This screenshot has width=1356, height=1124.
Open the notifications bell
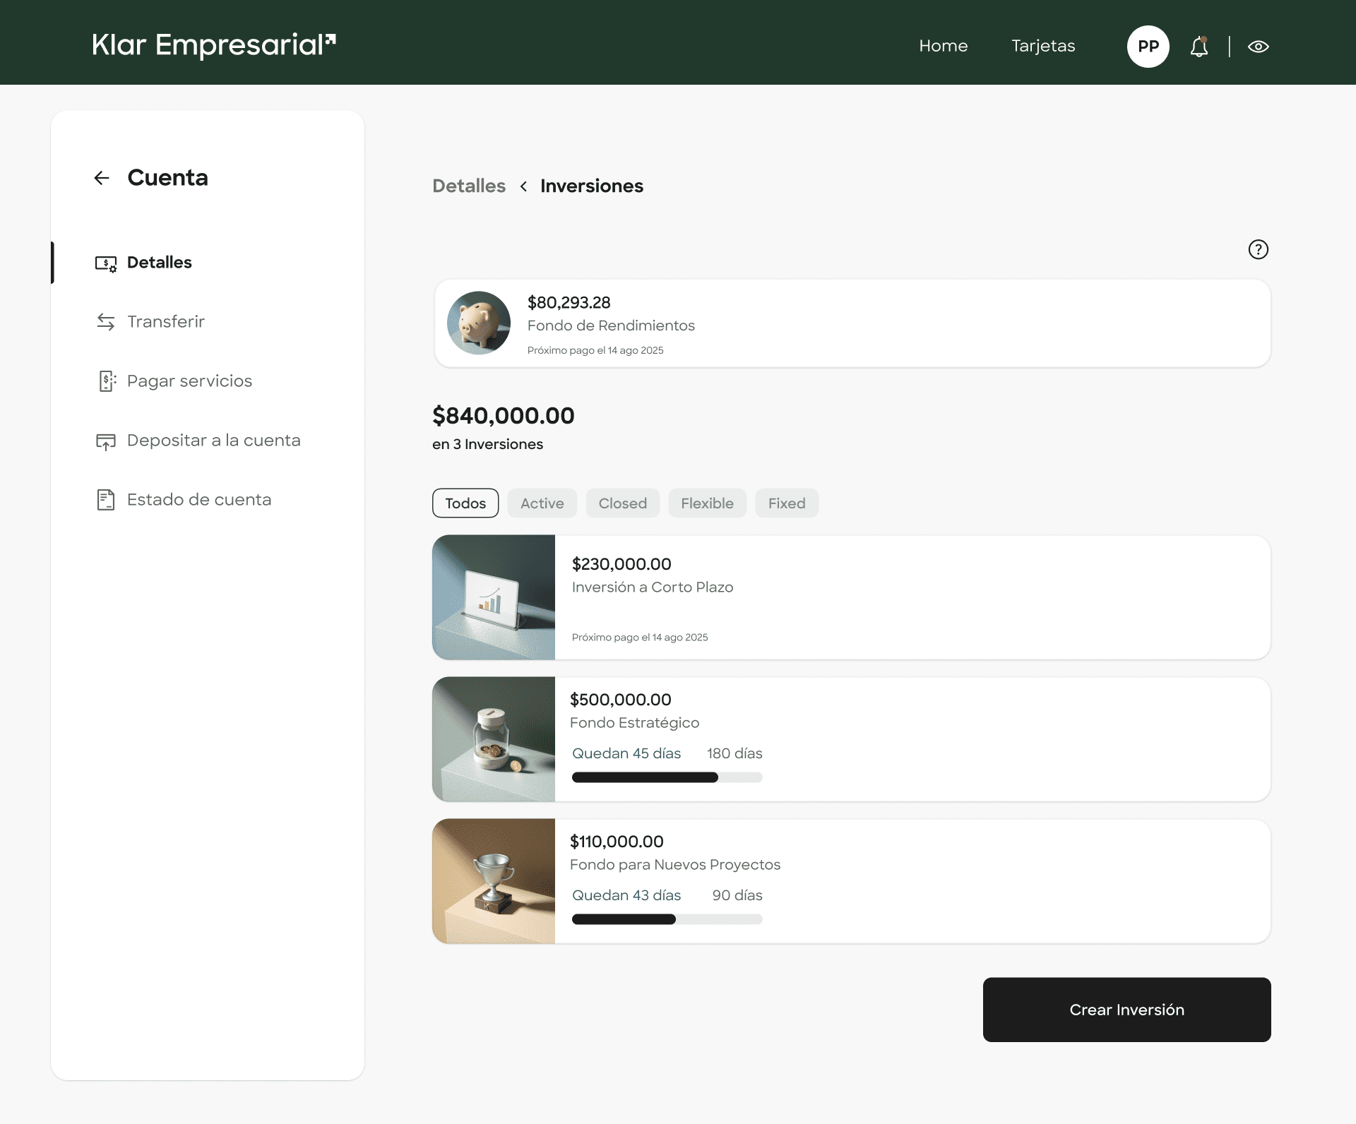tap(1199, 46)
